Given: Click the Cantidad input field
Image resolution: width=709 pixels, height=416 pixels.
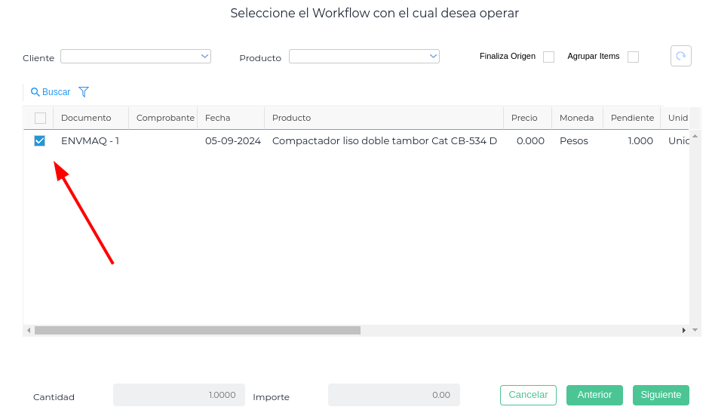Looking at the screenshot, I should pos(179,395).
